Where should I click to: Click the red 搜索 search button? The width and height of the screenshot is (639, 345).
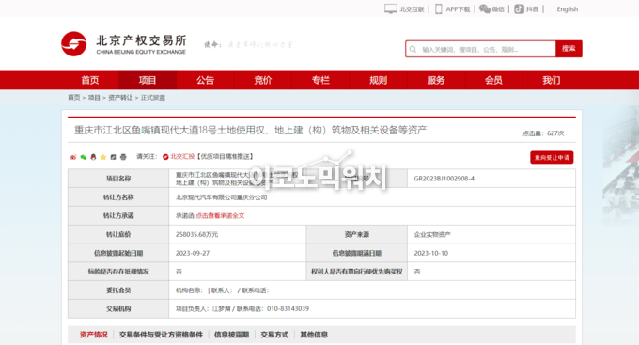569,49
